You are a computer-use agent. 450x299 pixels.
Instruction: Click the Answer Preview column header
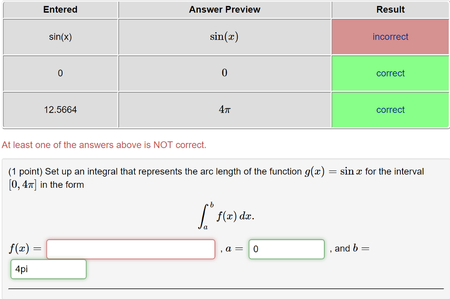pos(225,9)
